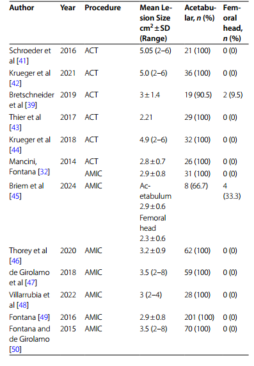The width and height of the screenshot is (254, 366).
Task: Open citation link 41 for Schroeder et al
Action: click(x=22, y=61)
